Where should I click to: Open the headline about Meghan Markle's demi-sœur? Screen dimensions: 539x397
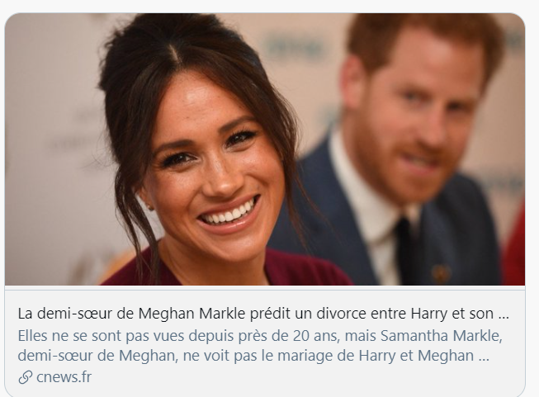(263, 314)
